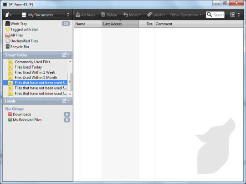The image size is (246, 184).
Task: Open the Other Operations menu
Action: pyautogui.click(x=186, y=15)
